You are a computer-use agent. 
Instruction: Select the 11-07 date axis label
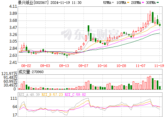140,66
